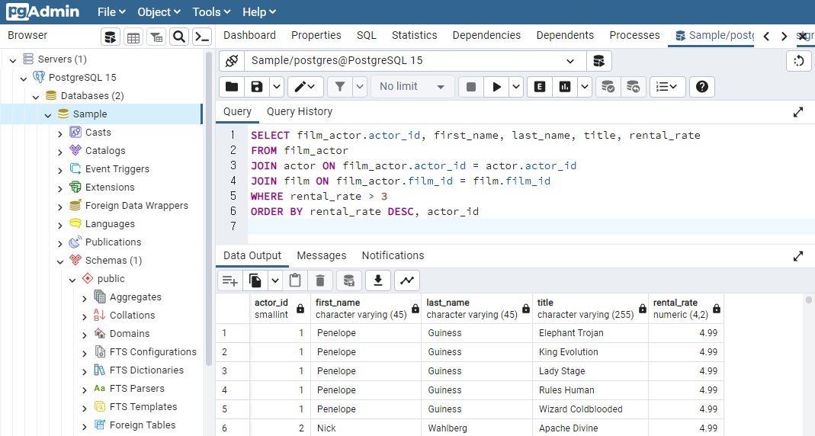Open the Query History tab
Image resolution: width=815 pixels, height=436 pixels.
click(x=300, y=112)
